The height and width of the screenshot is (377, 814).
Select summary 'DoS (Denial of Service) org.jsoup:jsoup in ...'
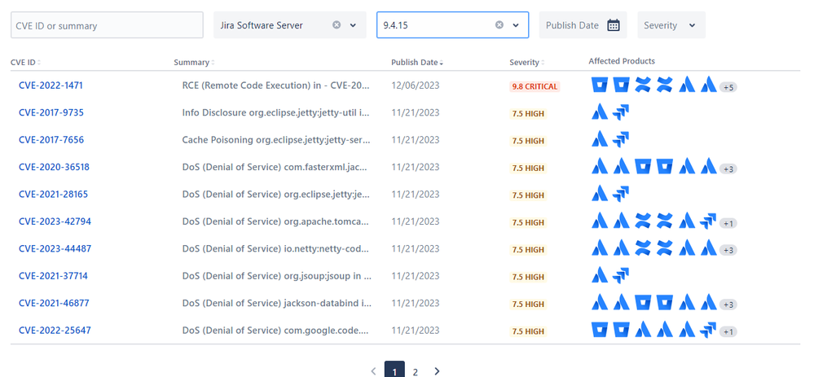(277, 275)
